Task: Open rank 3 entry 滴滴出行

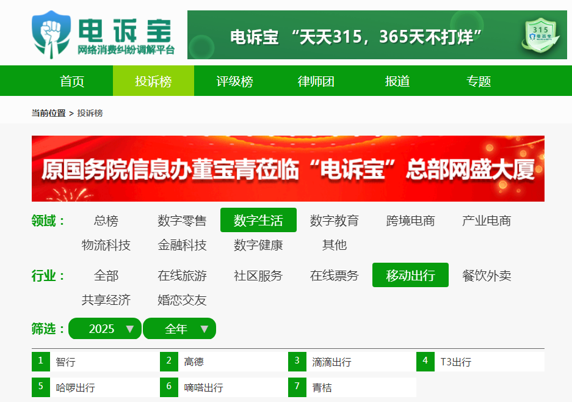Action: pyautogui.click(x=352, y=362)
